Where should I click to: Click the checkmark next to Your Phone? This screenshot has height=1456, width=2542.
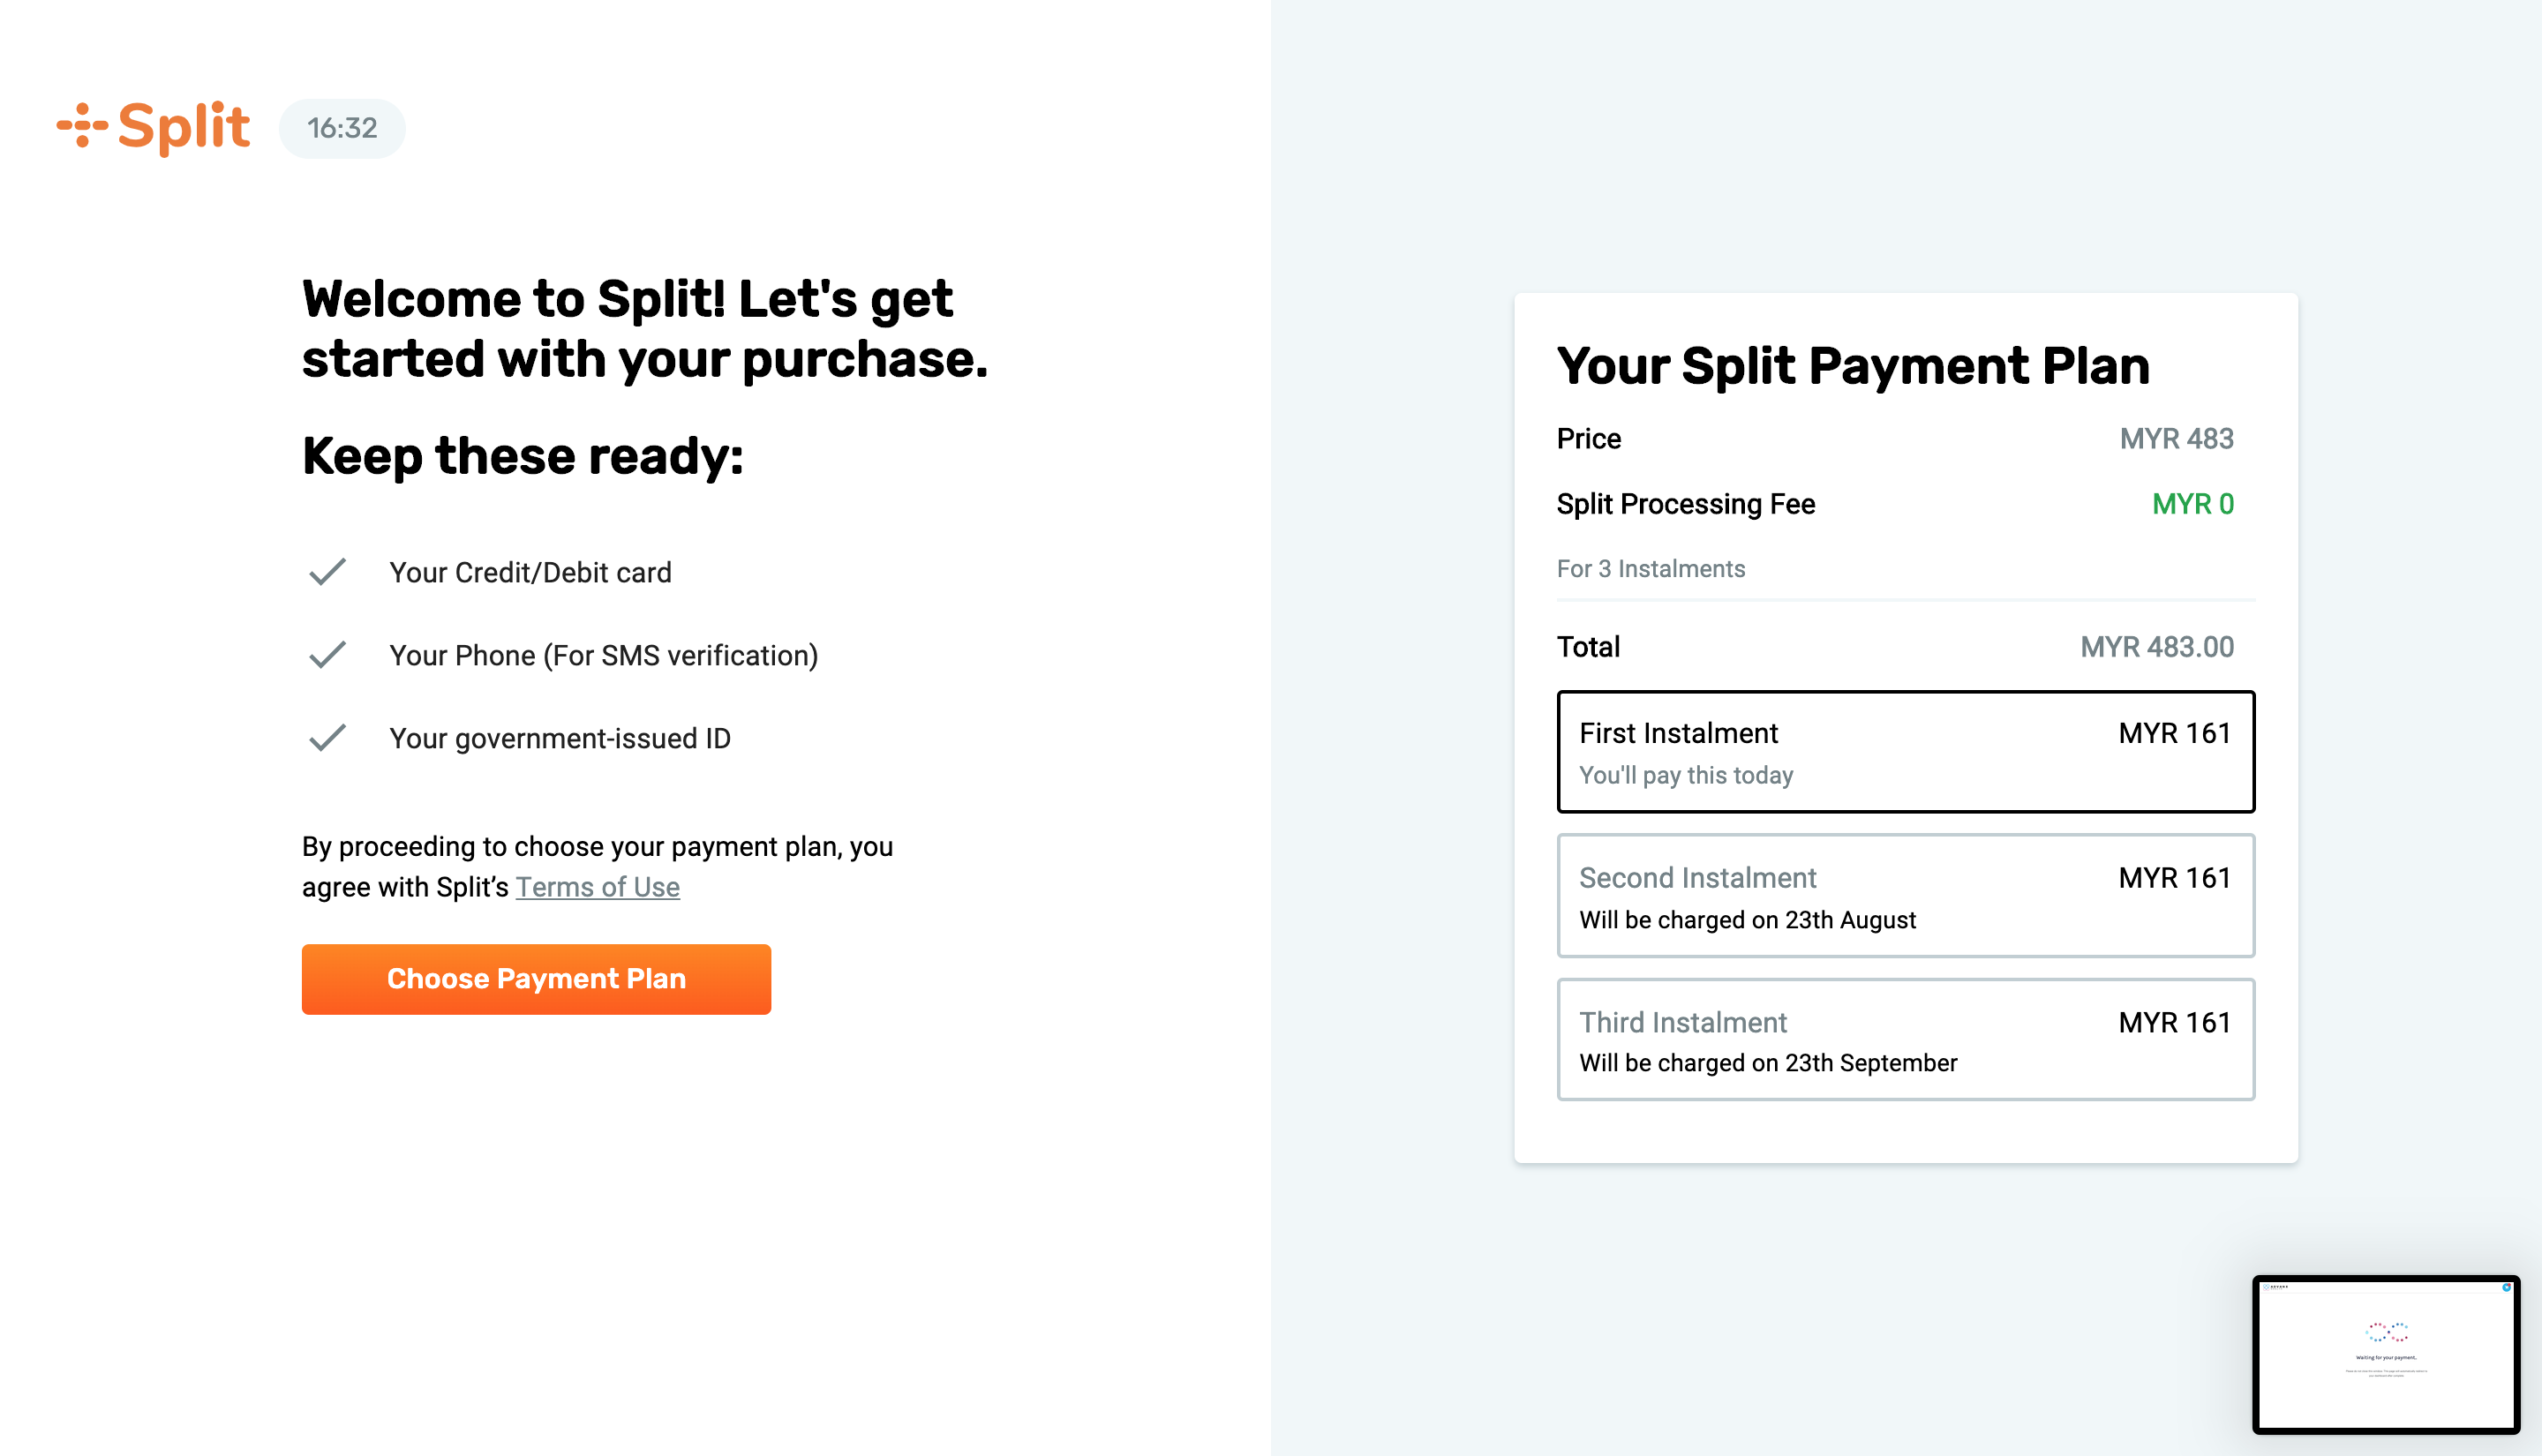pos(327,655)
